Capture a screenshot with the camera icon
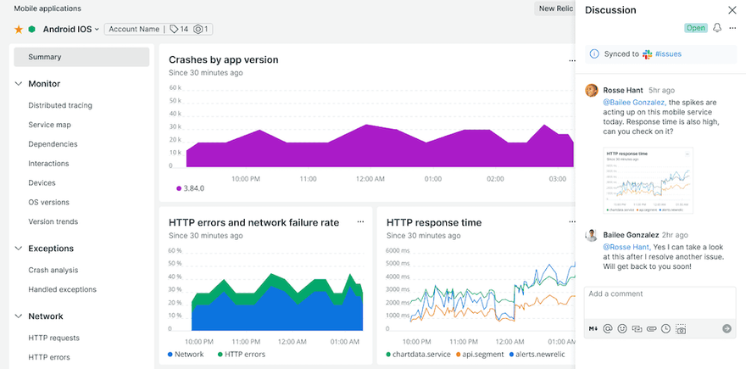 681,329
